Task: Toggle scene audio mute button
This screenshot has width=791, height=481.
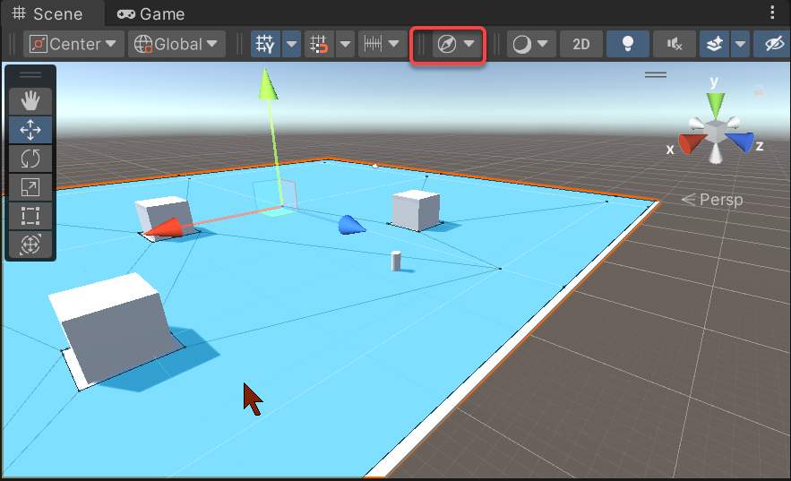Action: pos(675,44)
